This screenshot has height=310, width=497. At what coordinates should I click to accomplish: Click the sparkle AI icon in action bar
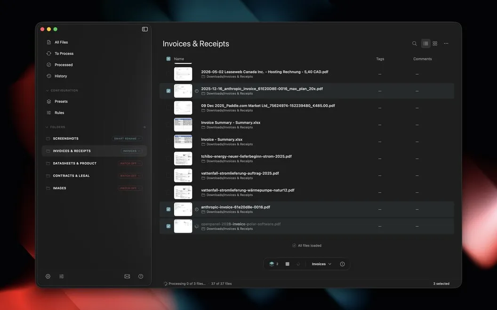[298, 264]
